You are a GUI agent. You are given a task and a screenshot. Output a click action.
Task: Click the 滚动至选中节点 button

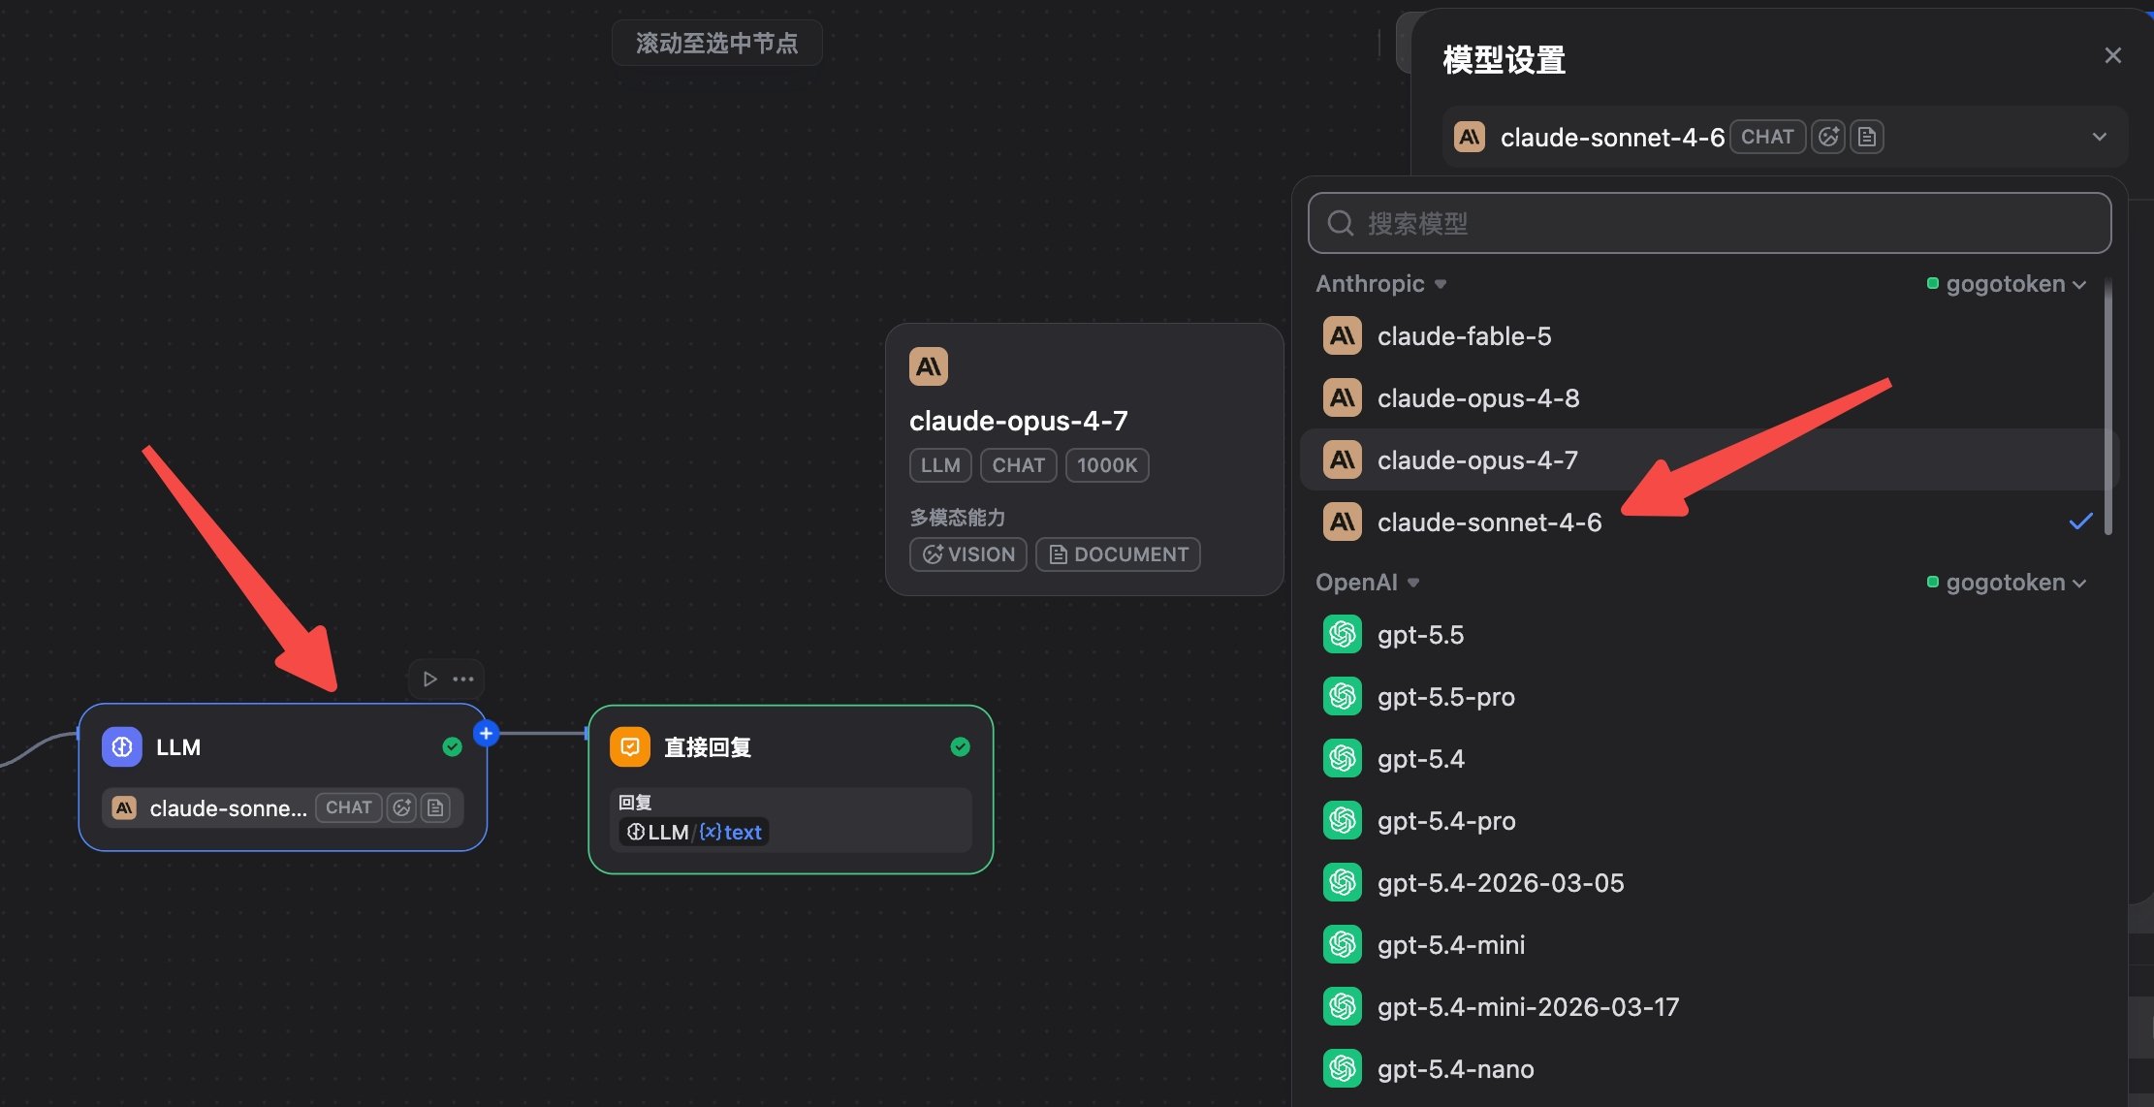coord(717,43)
